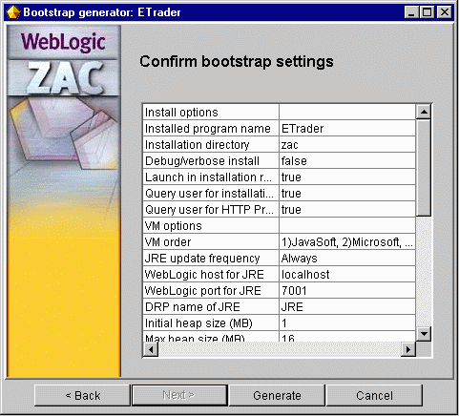Select the 'Install options' row

coord(280,112)
